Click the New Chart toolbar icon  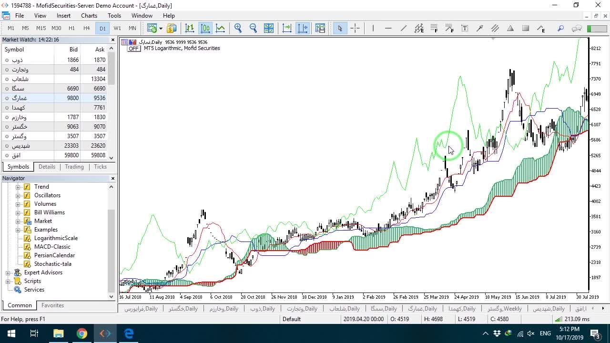(x=152, y=28)
